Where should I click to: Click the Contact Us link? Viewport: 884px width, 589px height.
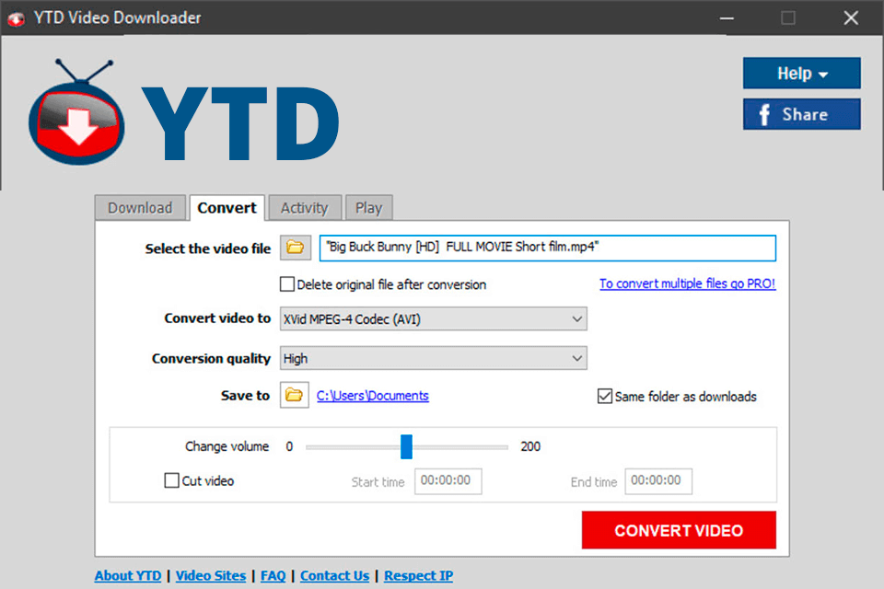(x=335, y=576)
